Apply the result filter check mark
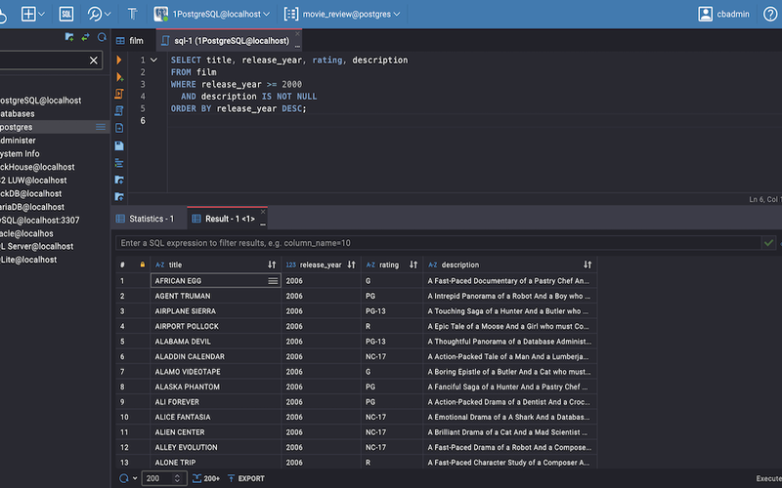This screenshot has width=782, height=488. pyautogui.click(x=768, y=243)
